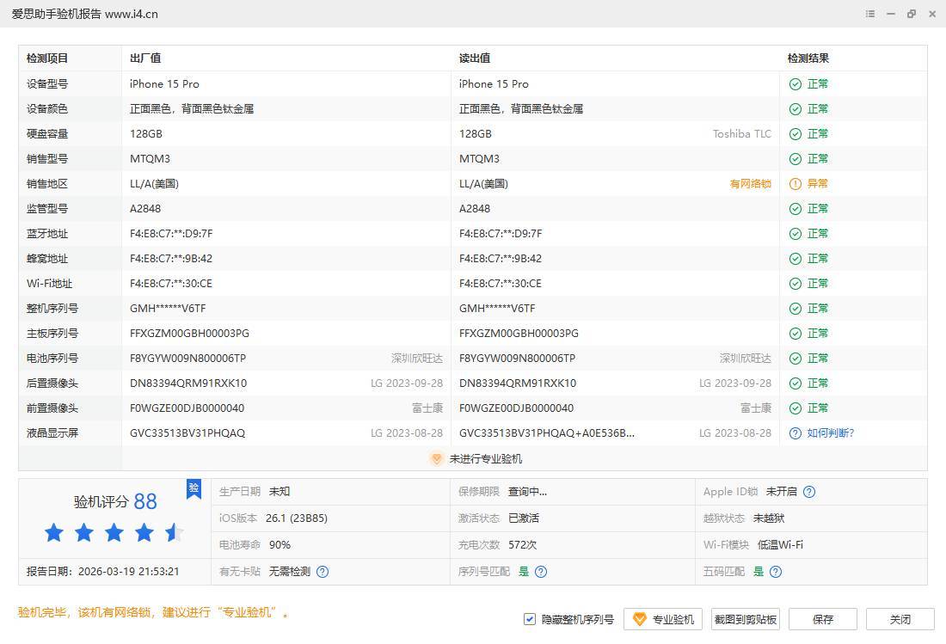Click the 专业验机 button

click(663, 619)
